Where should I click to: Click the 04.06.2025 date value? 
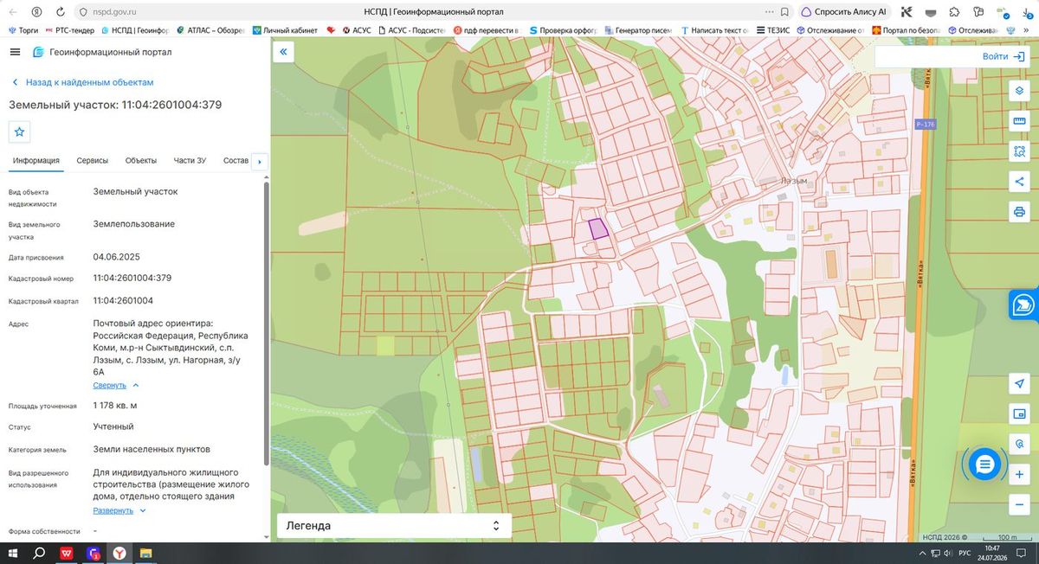117,257
